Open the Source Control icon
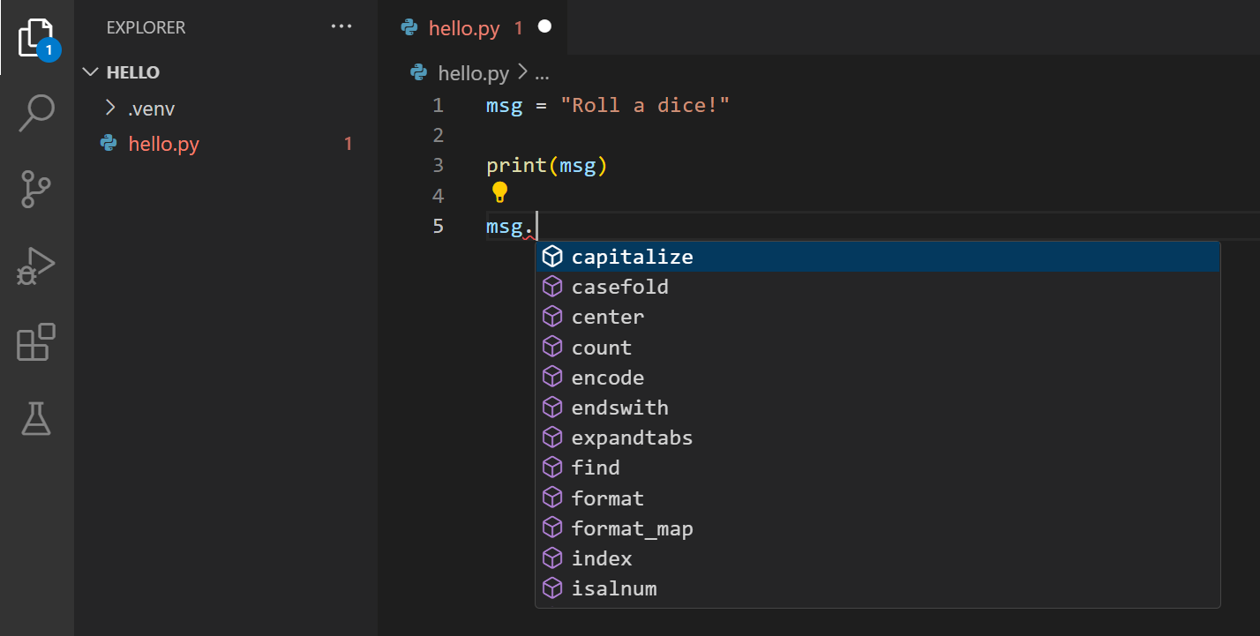The width and height of the screenshot is (1260, 636). coord(36,189)
